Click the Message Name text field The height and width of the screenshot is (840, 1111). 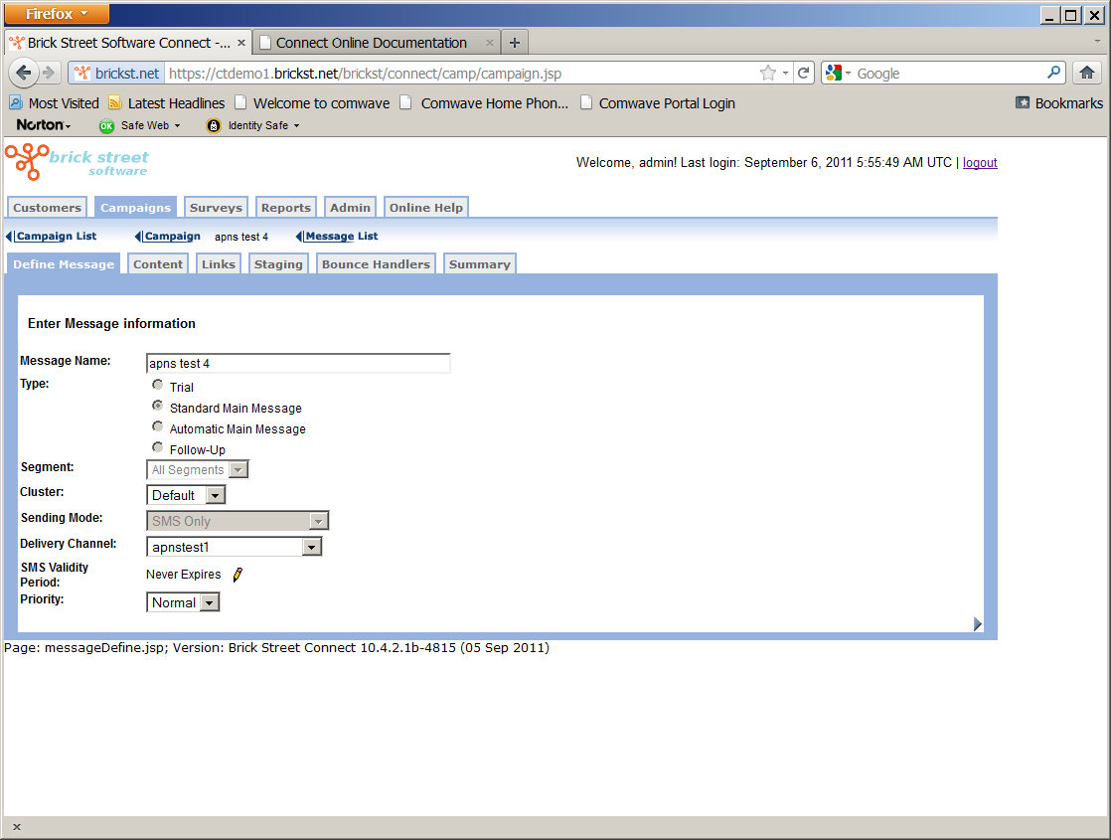point(298,364)
